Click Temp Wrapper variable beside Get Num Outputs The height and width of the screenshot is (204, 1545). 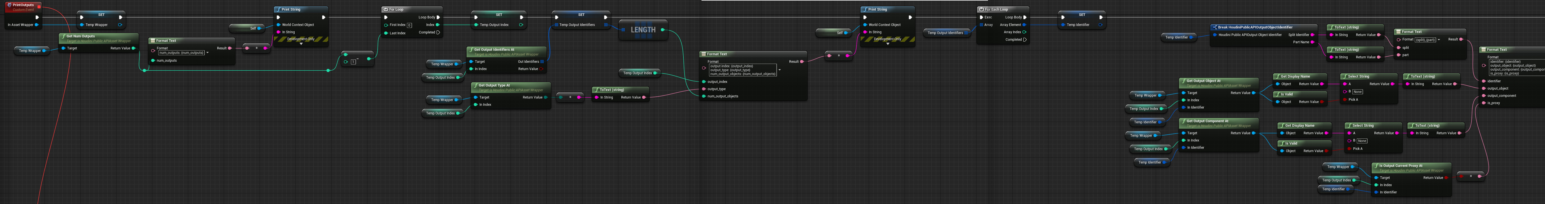coord(32,51)
